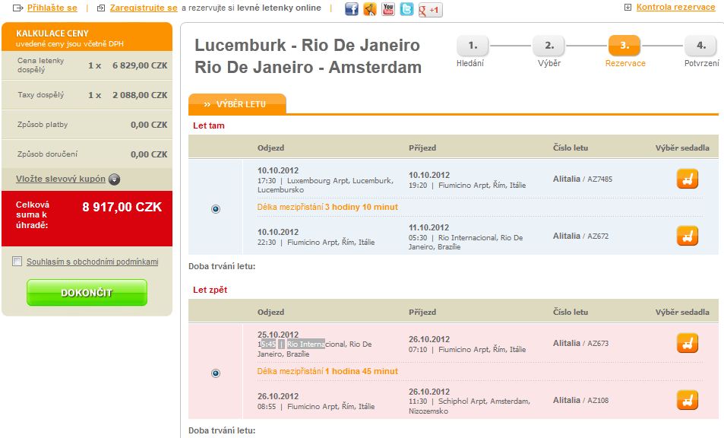
Task: Open the Zaregistrujte se link
Action: 144,8
